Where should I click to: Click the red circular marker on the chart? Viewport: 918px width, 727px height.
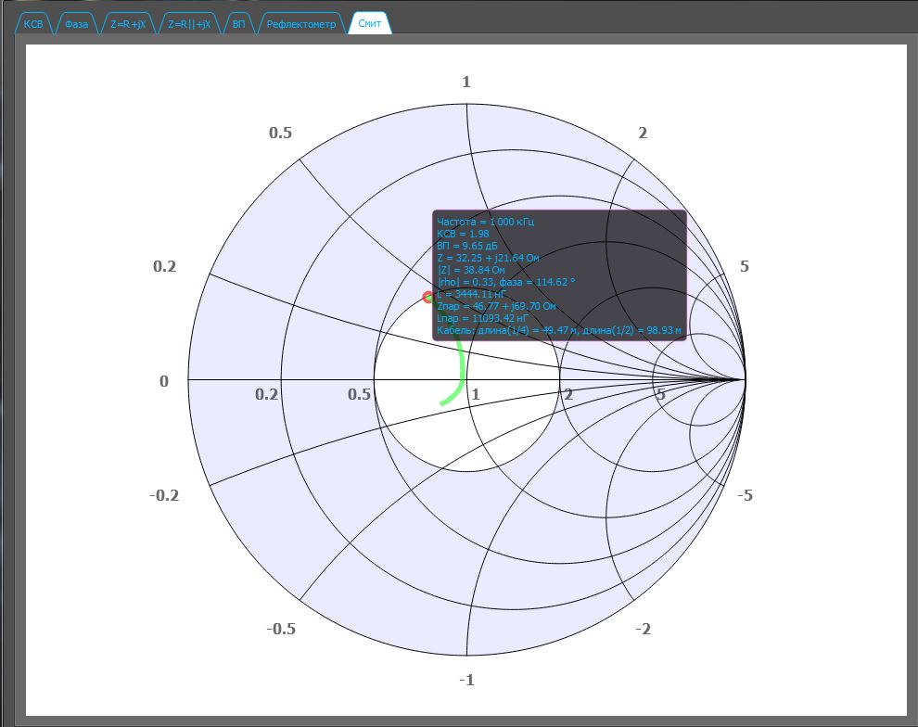click(428, 297)
